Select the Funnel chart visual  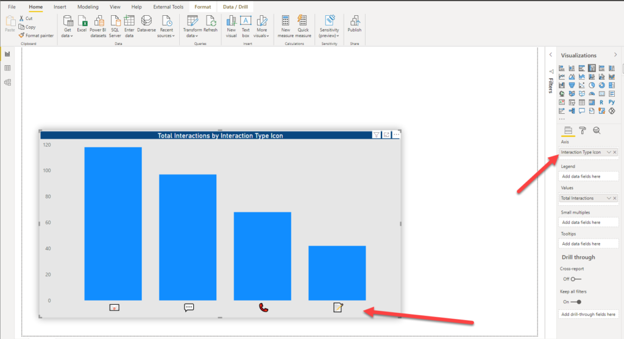pos(572,85)
